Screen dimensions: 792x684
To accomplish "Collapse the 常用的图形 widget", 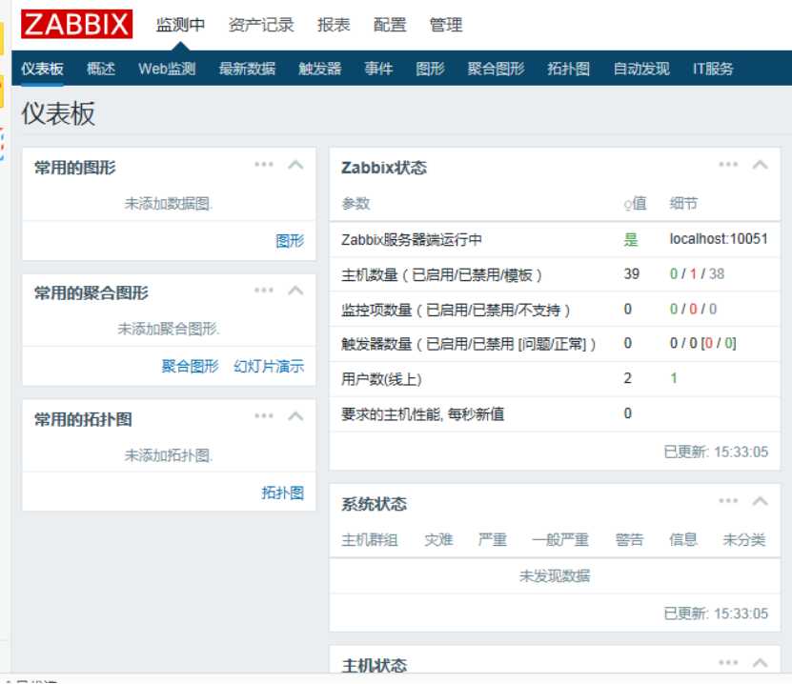I will 295,165.
